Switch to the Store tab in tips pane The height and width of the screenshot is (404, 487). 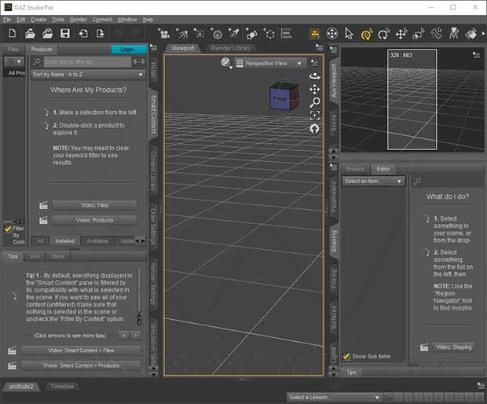coord(58,256)
